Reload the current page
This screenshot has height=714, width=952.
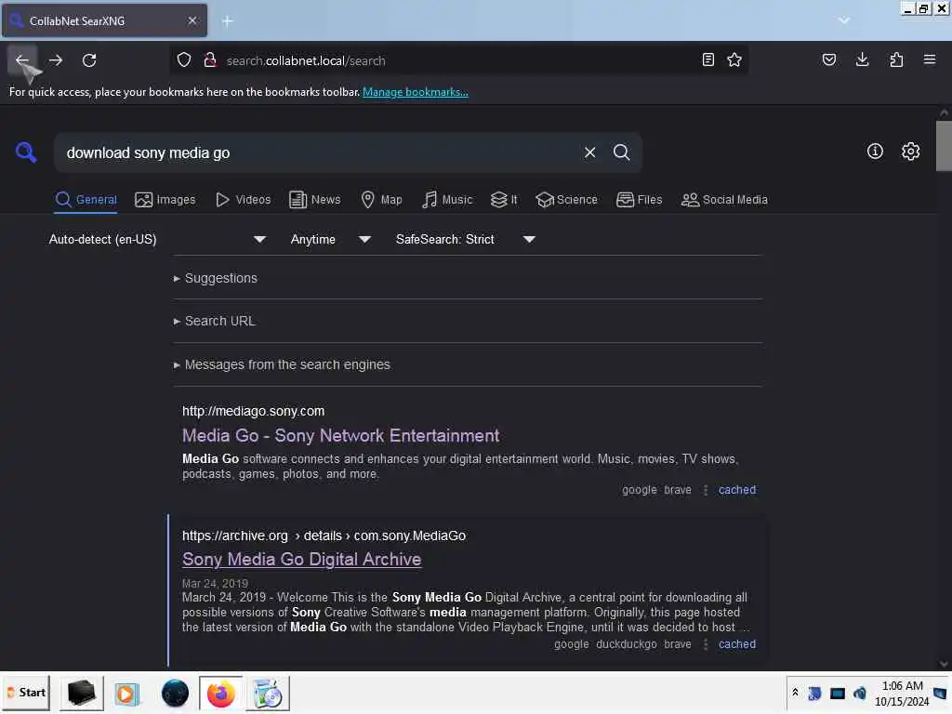89,60
